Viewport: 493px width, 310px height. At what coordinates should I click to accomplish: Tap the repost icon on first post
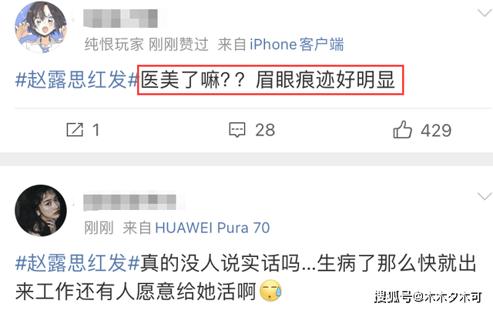[75, 130]
